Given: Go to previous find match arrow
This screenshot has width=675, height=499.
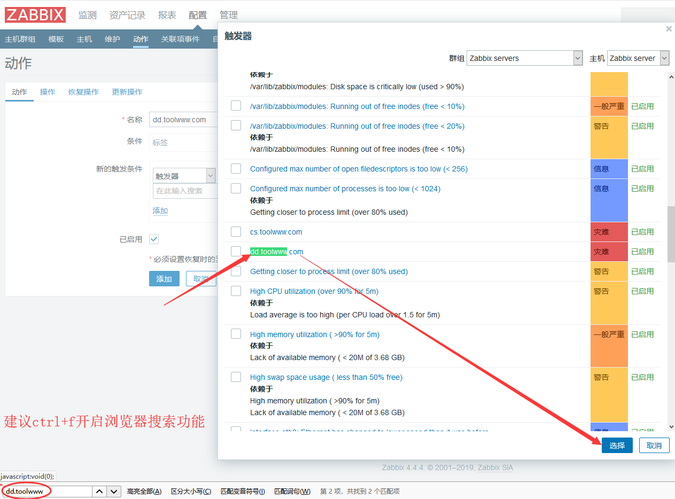Looking at the screenshot, I should (x=99, y=492).
